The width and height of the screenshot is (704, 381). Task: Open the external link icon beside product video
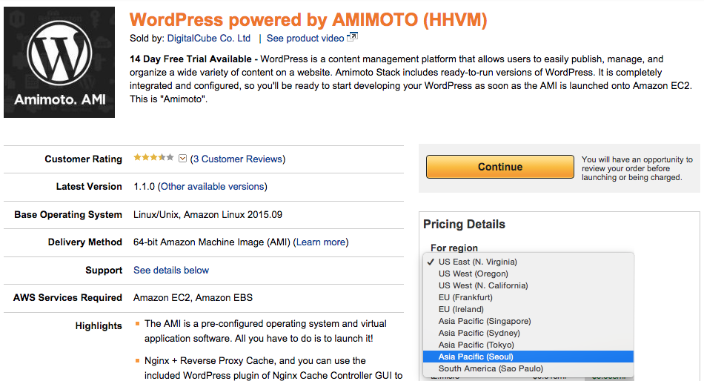353,37
